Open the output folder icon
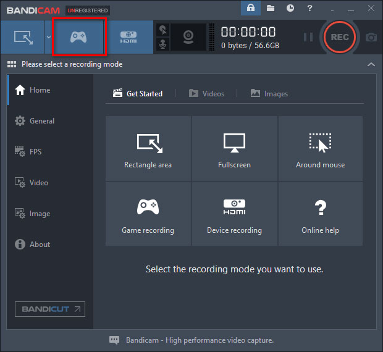 click(x=271, y=9)
